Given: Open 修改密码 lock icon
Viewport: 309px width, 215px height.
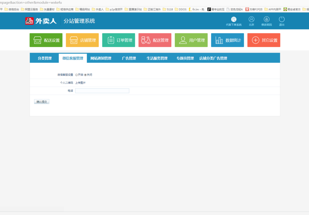Looking at the screenshot, I should click(266, 20).
